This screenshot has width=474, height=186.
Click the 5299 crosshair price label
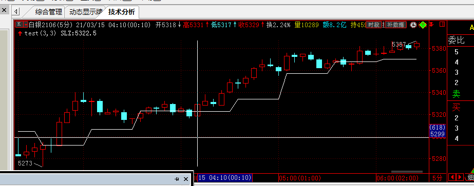tap(438, 134)
